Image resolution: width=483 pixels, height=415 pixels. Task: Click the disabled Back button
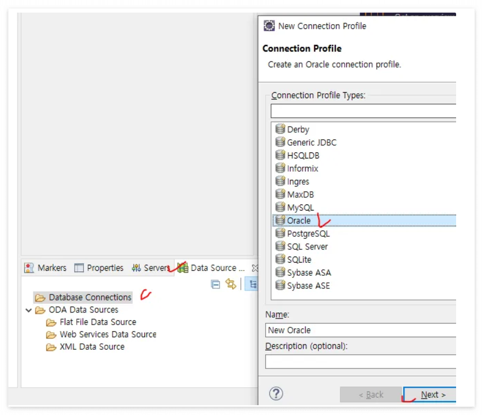pyautogui.click(x=371, y=394)
